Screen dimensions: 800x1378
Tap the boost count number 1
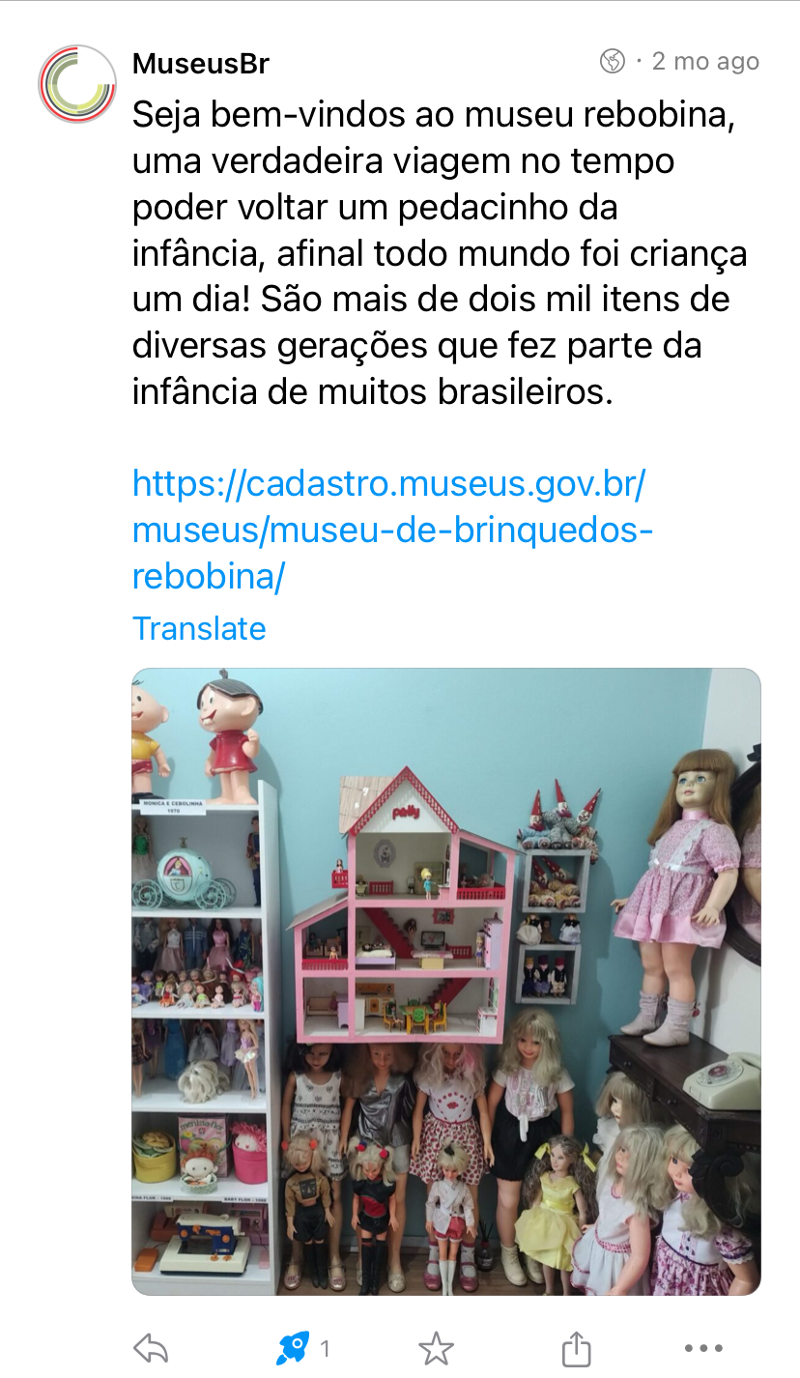pos(326,1348)
